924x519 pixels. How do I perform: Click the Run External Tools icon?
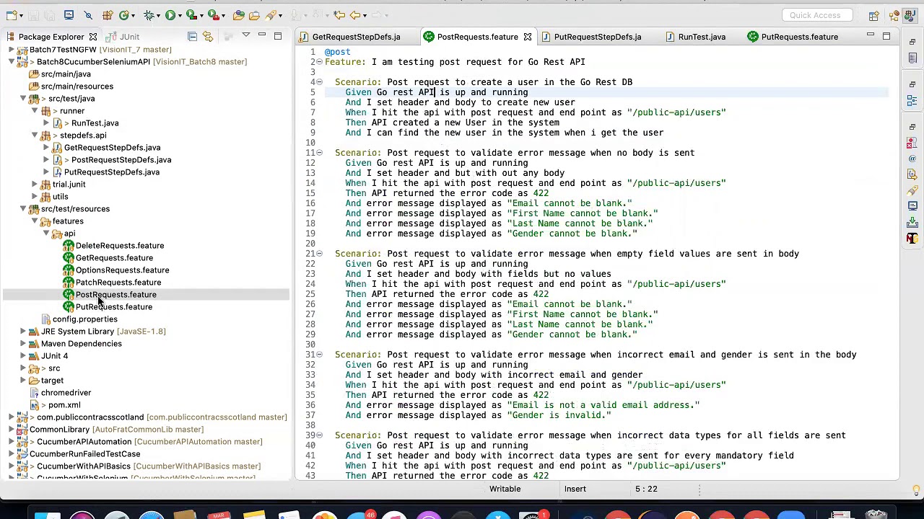coord(213,14)
